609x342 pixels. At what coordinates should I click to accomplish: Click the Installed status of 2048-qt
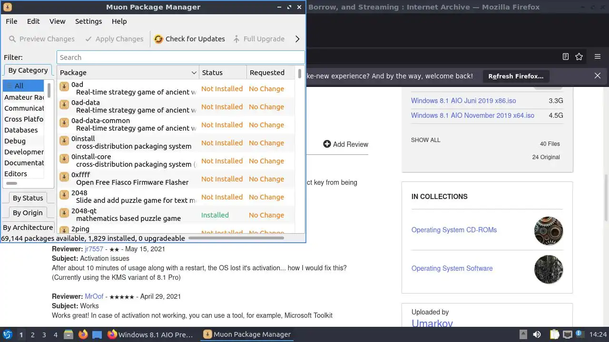click(x=215, y=215)
